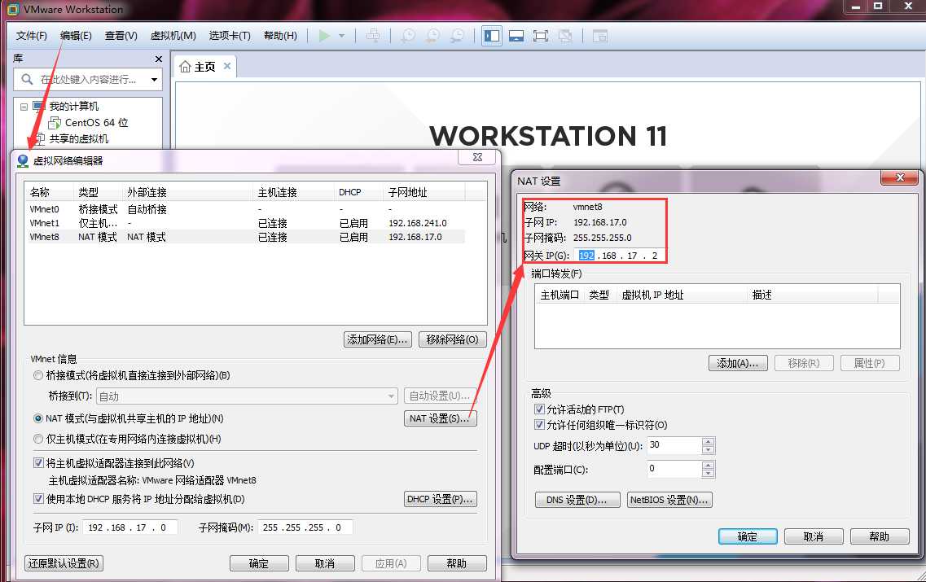
Task: Open the library search dropdown arrow
Action: coord(154,79)
